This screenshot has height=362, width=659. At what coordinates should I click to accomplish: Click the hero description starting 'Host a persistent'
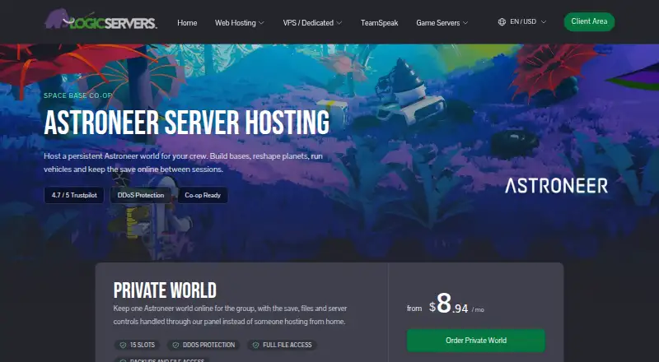(183, 163)
